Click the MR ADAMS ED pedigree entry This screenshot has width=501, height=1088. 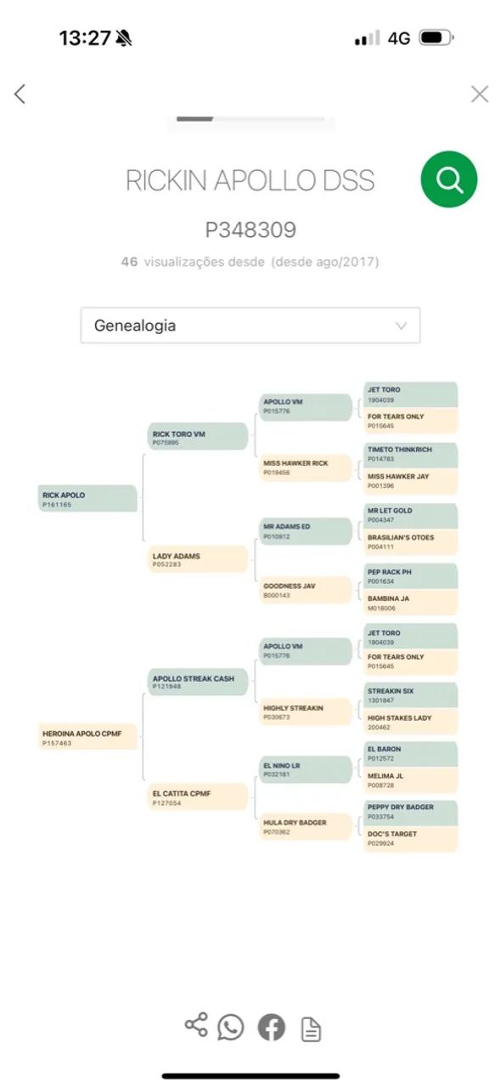pyautogui.click(x=306, y=531)
